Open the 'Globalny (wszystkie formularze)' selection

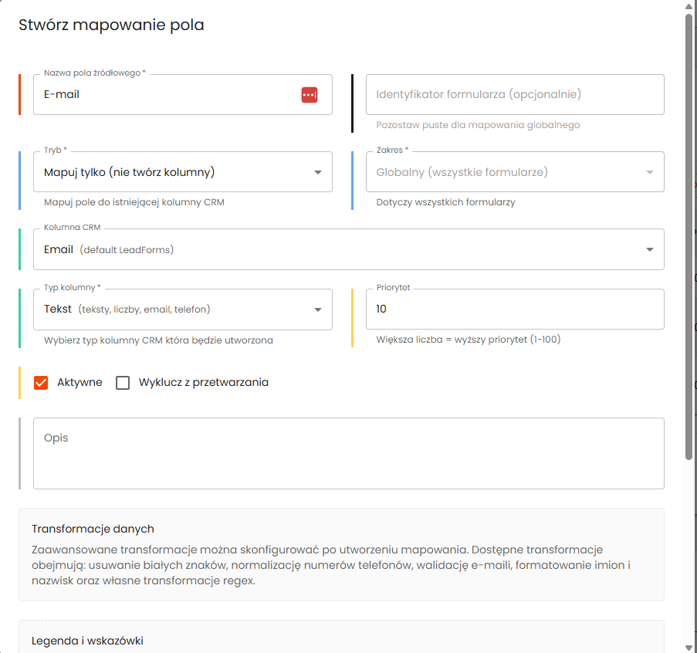coord(502,172)
